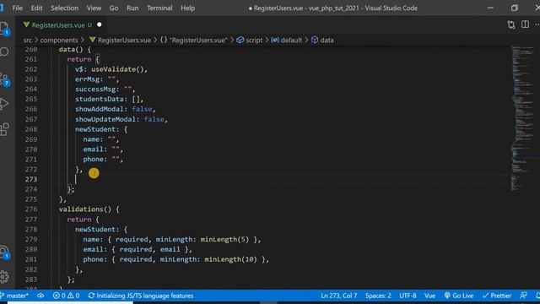Click showUpdateModal property on line 267
The image size is (540, 304).
point(105,119)
